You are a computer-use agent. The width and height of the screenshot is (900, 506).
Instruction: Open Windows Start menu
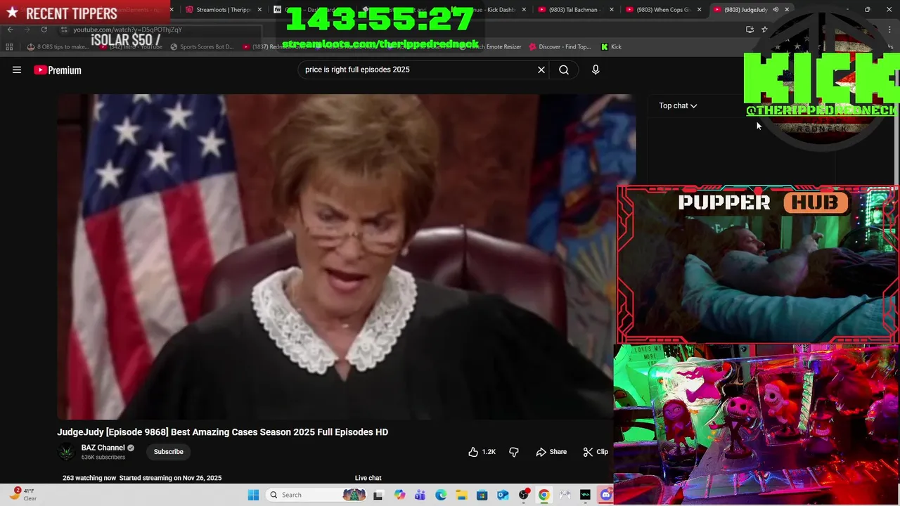tap(253, 495)
